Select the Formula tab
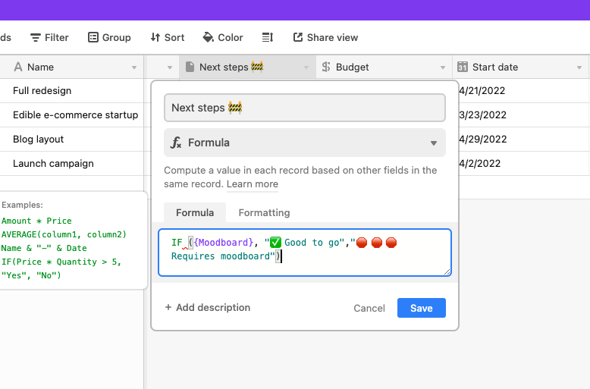Screen dimensions: 590x389 (195, 213)
